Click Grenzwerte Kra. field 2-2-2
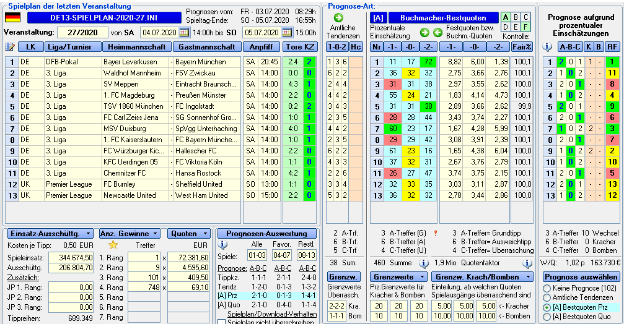 [336, 306]
